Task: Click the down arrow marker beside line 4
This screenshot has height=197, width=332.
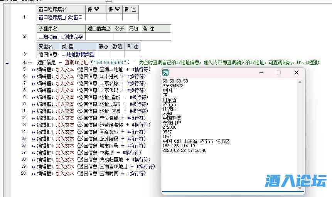Action: [7, 62]
